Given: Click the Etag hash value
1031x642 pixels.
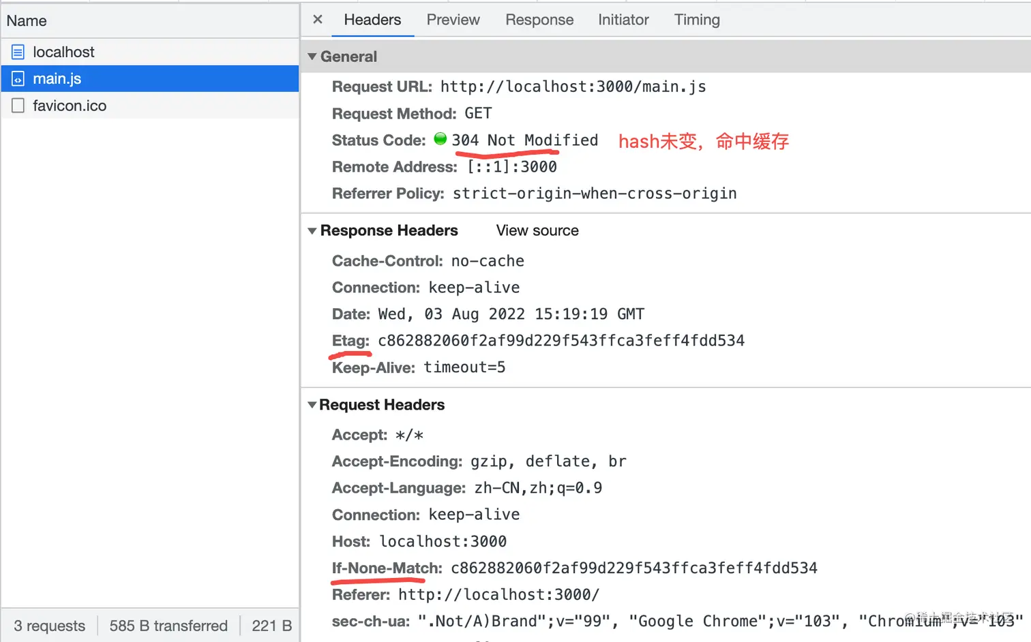Looking at the screenshot, I should click(561, 341).
